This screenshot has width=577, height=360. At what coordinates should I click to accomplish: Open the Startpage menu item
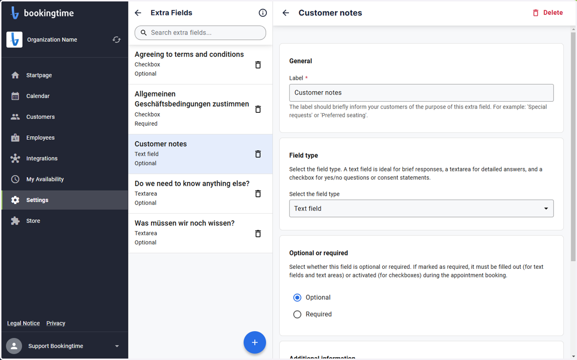[x=65, y=75]
